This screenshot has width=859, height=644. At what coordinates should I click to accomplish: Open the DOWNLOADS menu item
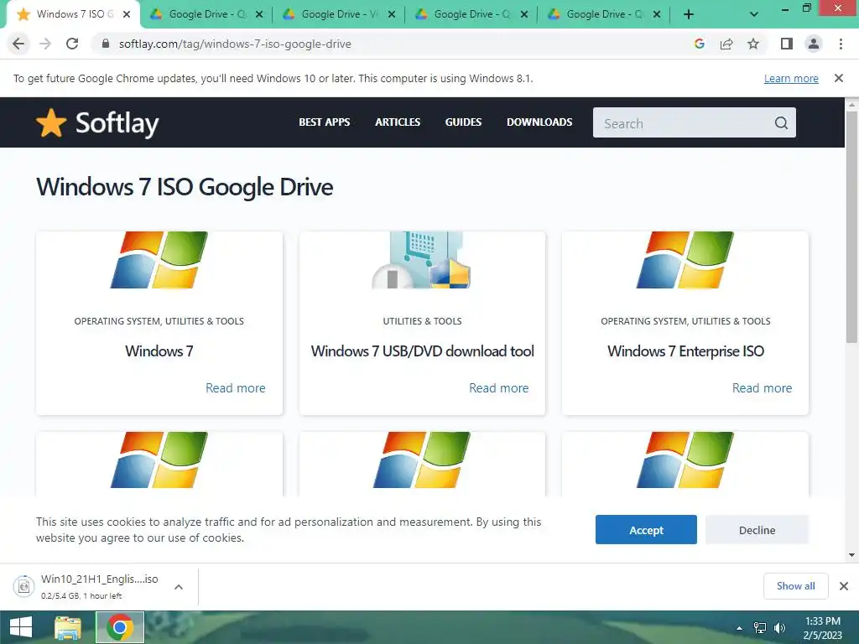pyautogui.click(x=539, y=122)
